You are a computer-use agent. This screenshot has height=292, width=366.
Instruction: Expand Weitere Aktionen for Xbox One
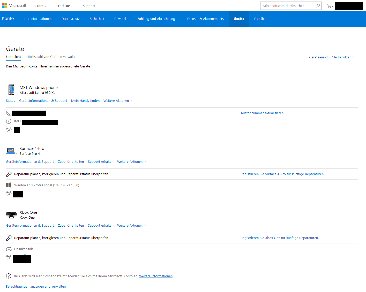pos(132,226)
